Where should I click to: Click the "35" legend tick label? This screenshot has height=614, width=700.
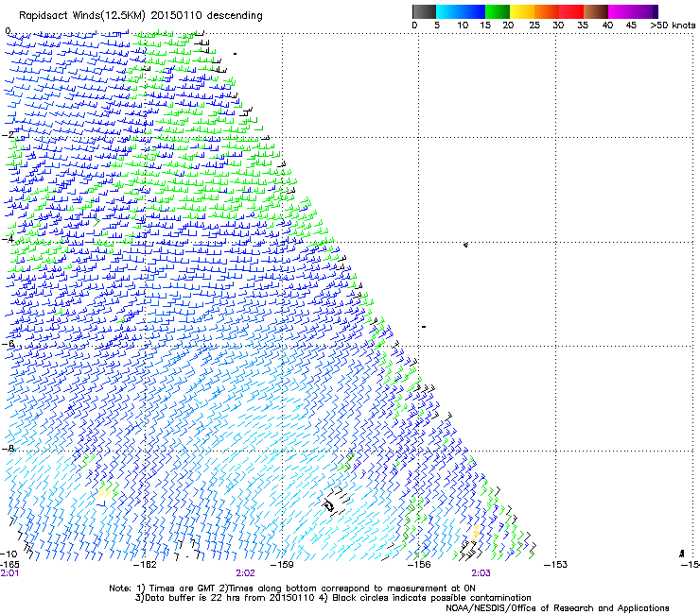583,26
